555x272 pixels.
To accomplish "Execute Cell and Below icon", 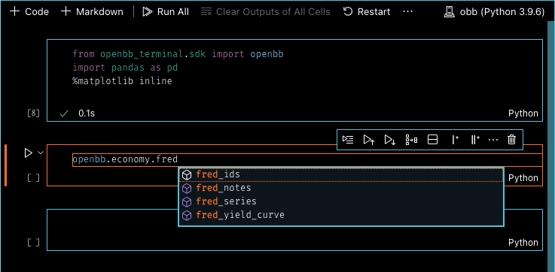I will (x=390, y=140).
